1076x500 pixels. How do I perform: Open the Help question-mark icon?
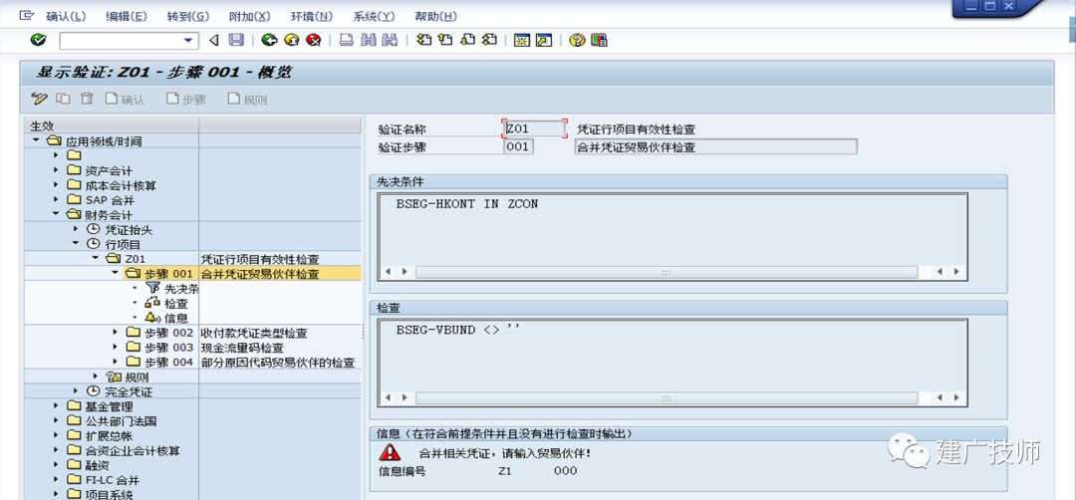click(x=577, y=41)
